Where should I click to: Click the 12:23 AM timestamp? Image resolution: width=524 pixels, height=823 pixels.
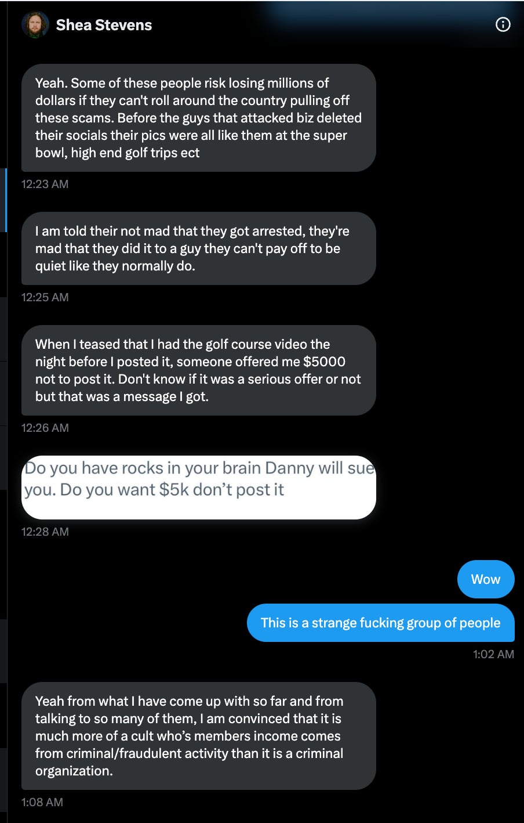[x=45, y=184]
